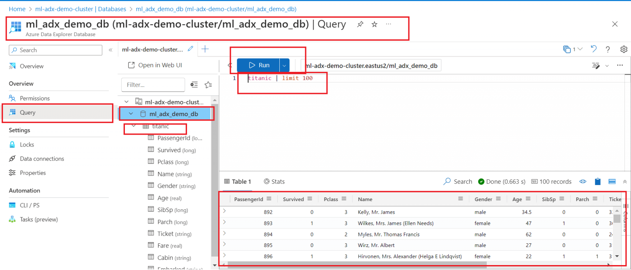Viewport: 631px width, 270px height.
Task: Open the dropdown next to the format icon
Action: 607,66
